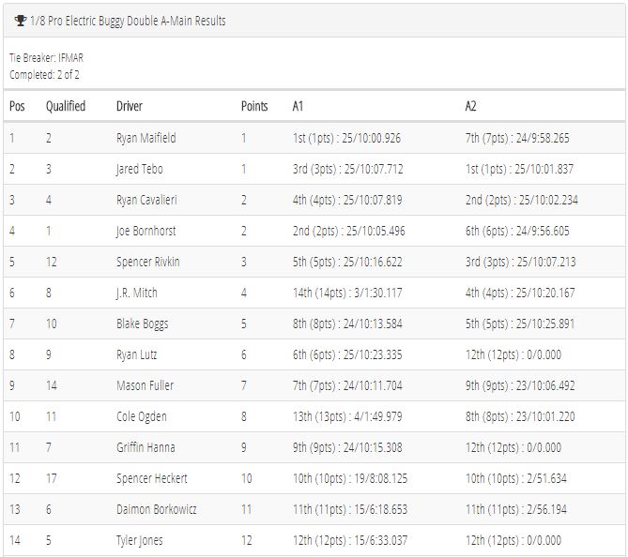Select the Joe Bornhorst row
Viewport: 628px width, 557px height.
[314, 231]
